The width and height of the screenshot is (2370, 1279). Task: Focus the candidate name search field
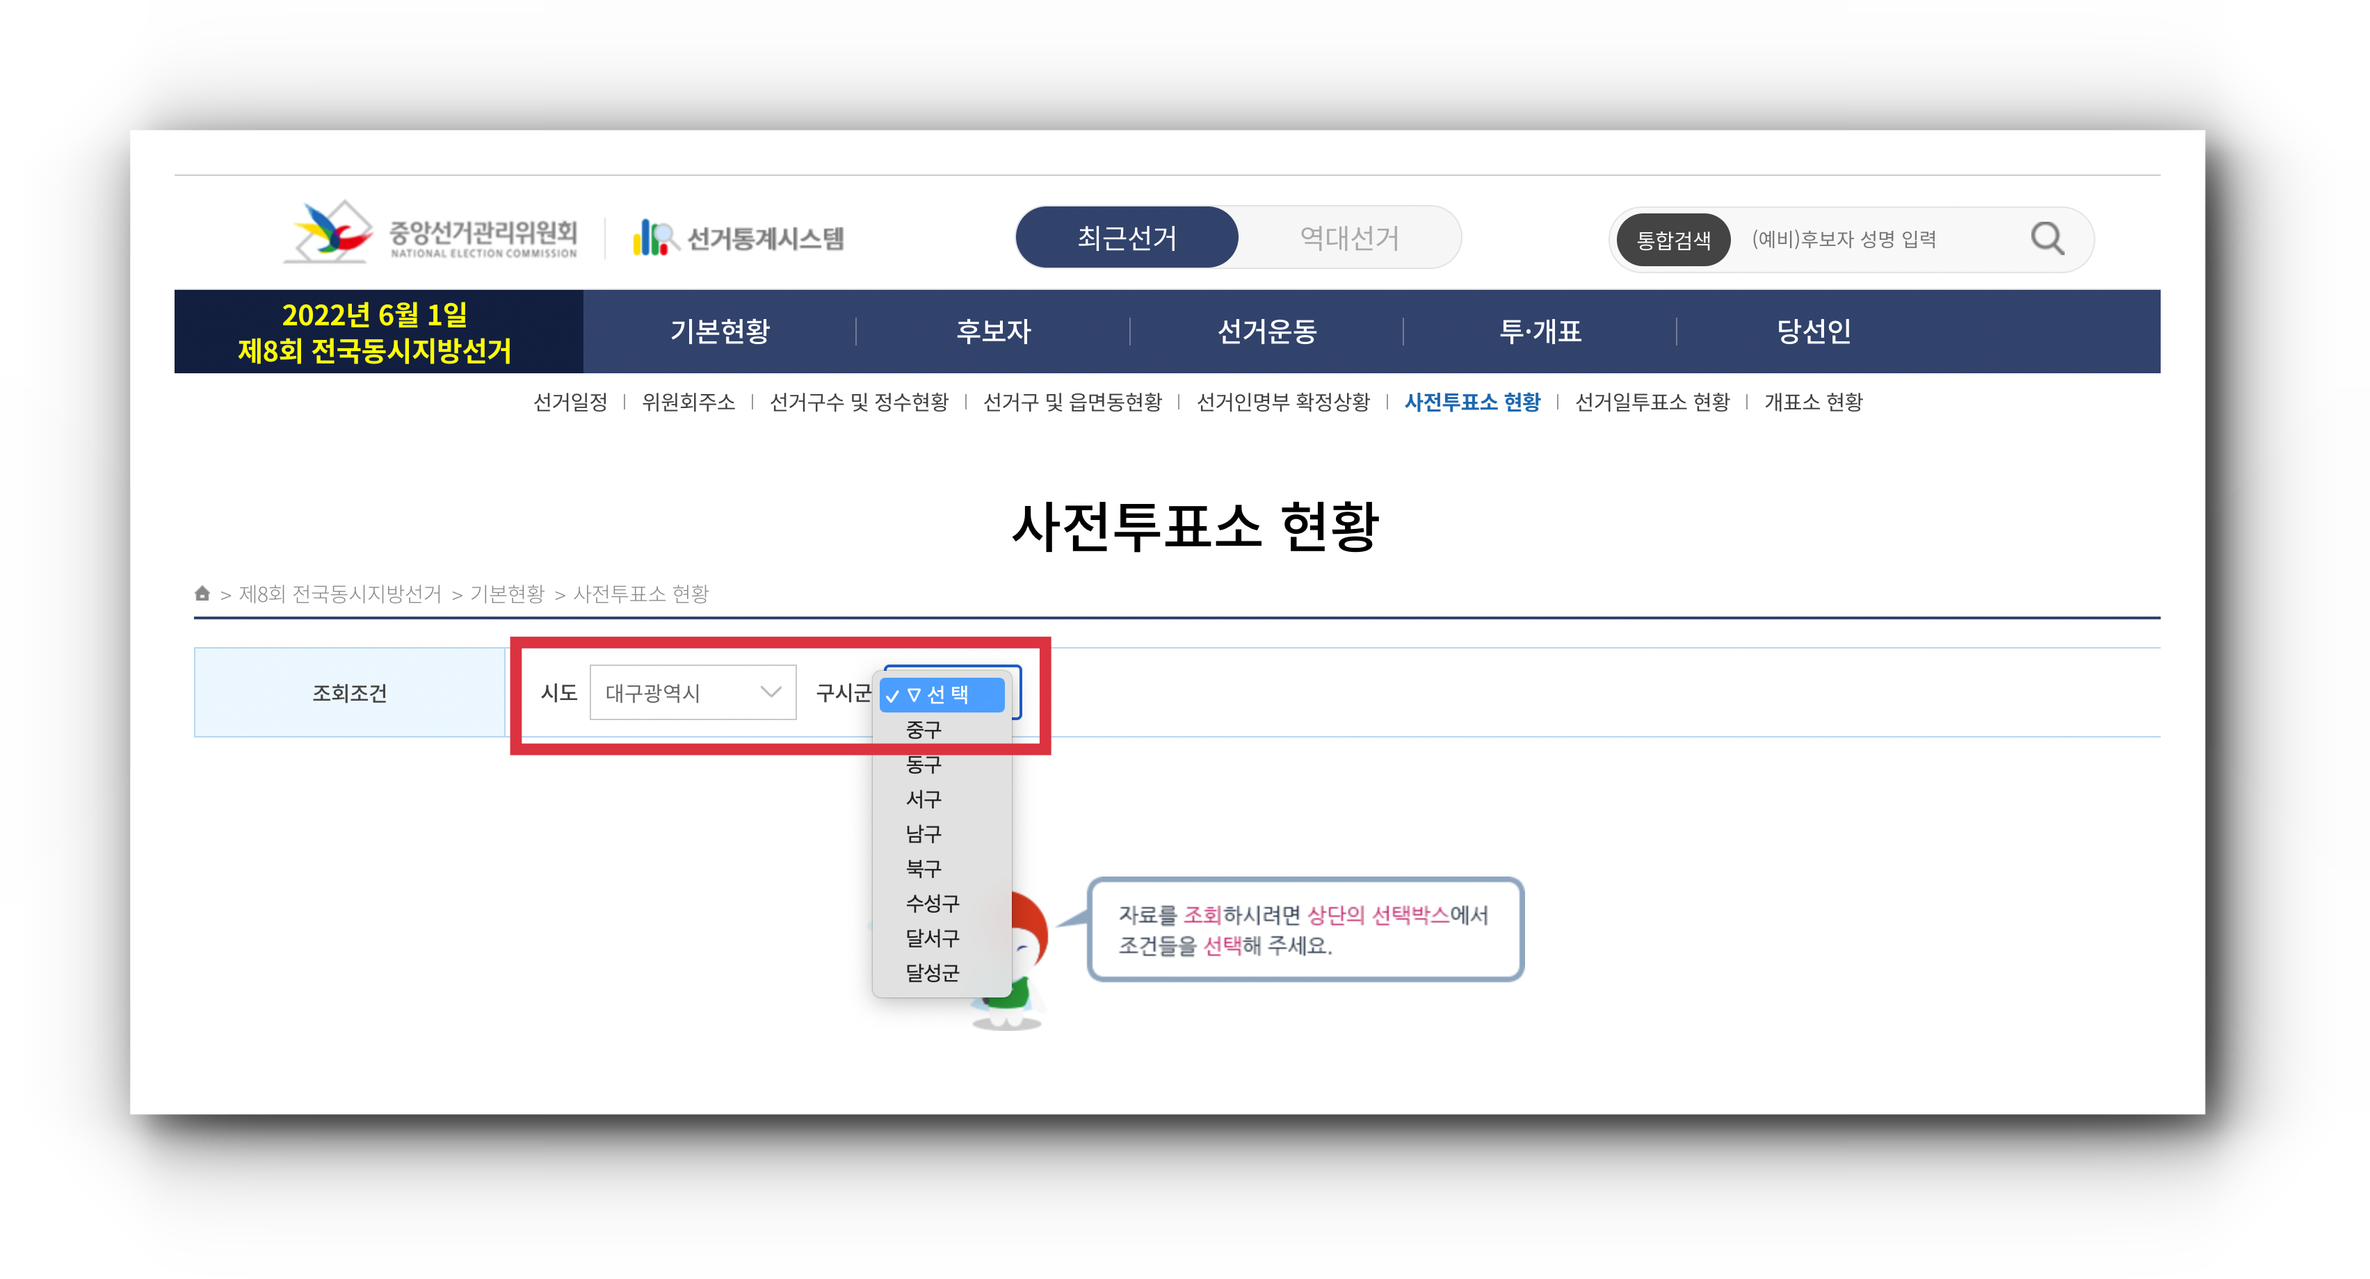[1877, 240]
